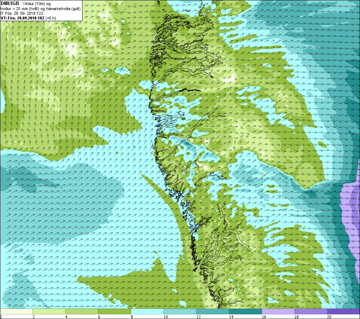The width and height of the screenshot is (360, 319).
Task: Click the 2–4 m/s light green legend swatch
Action: pos(49,311)
